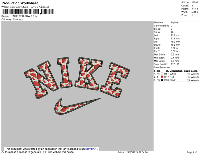Click the Colorway 1 value
The image size is (200, 155).
pos(19,19)
